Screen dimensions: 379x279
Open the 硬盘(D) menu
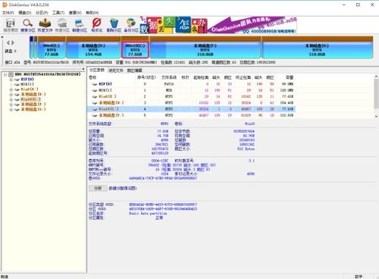[x=25, y=13]
